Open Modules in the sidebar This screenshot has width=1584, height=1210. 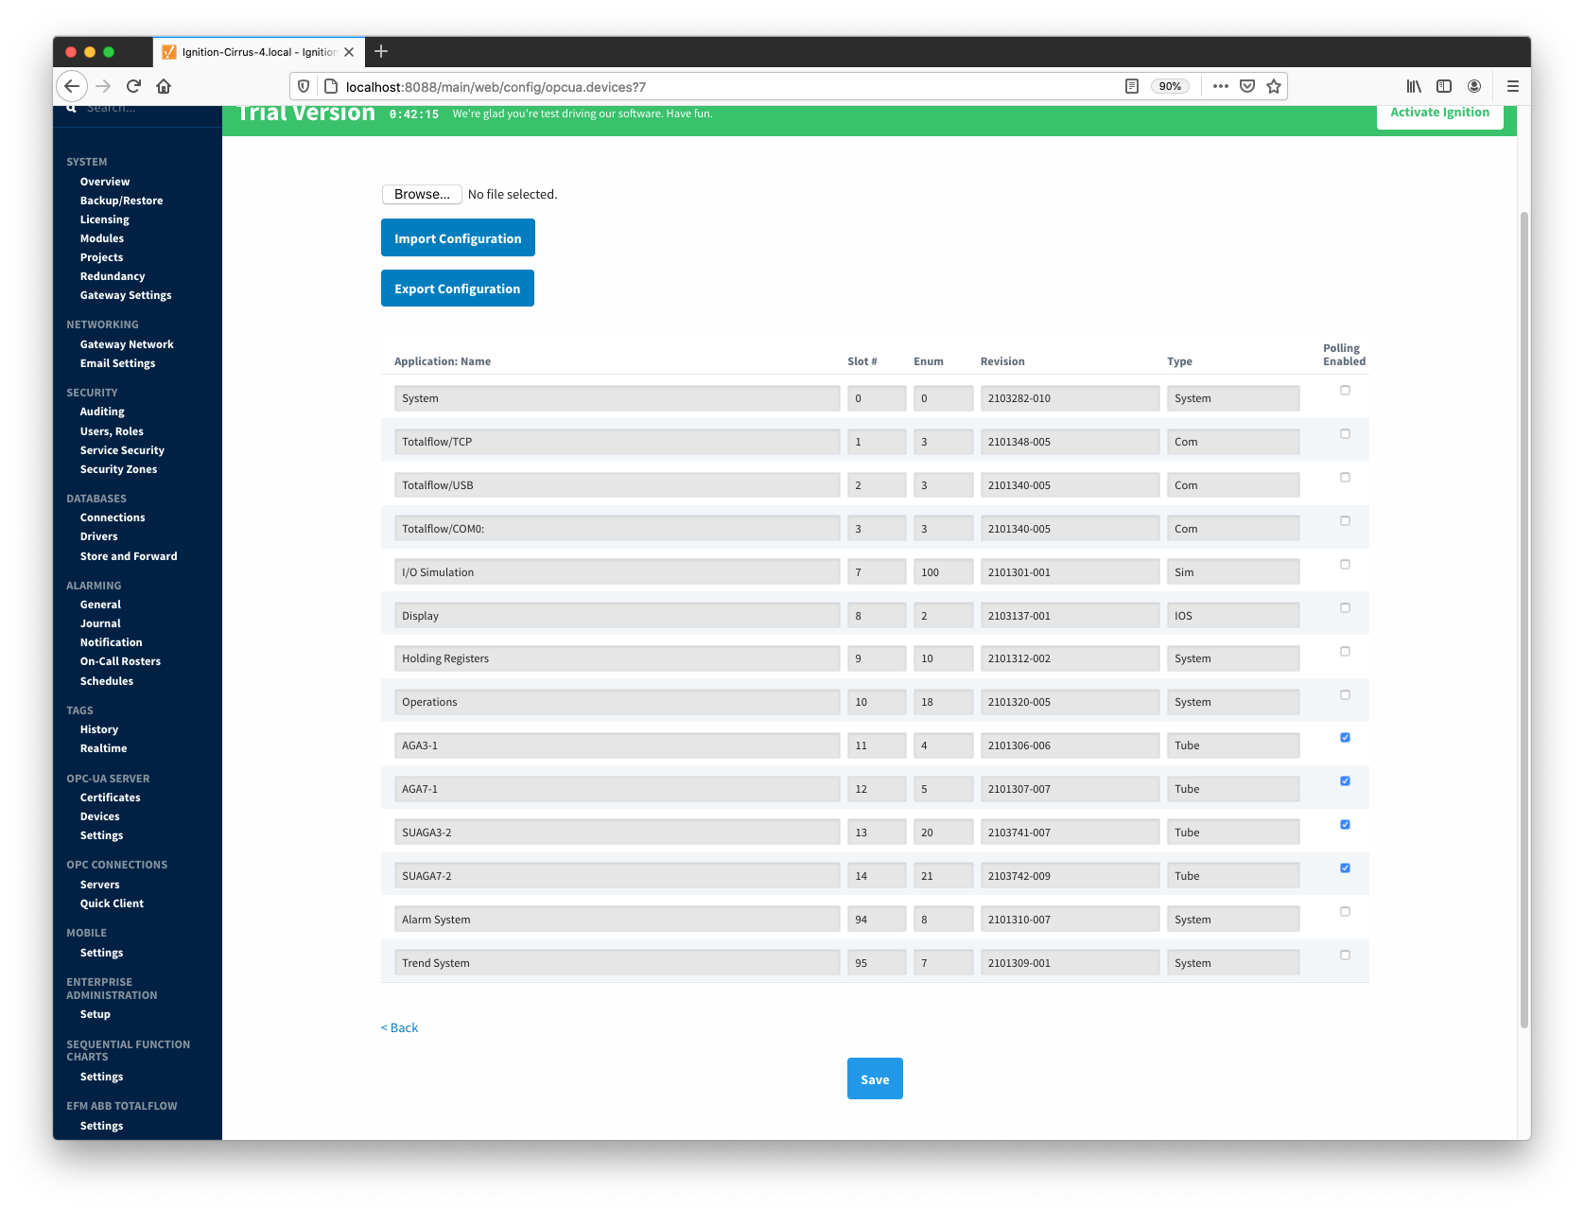[102, 238]
